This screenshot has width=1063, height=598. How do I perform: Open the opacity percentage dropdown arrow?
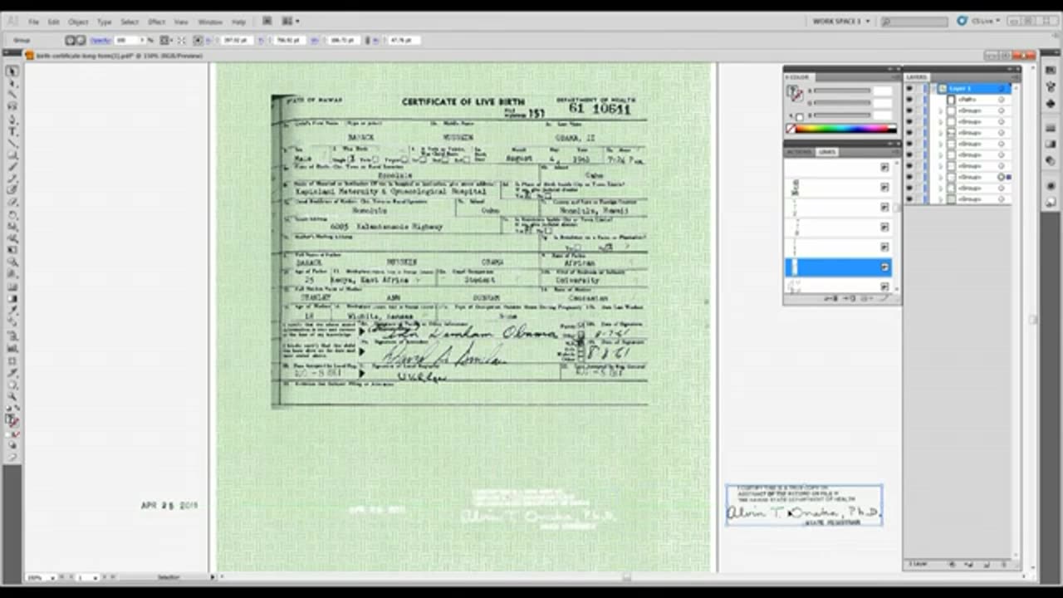coord(142,40)
